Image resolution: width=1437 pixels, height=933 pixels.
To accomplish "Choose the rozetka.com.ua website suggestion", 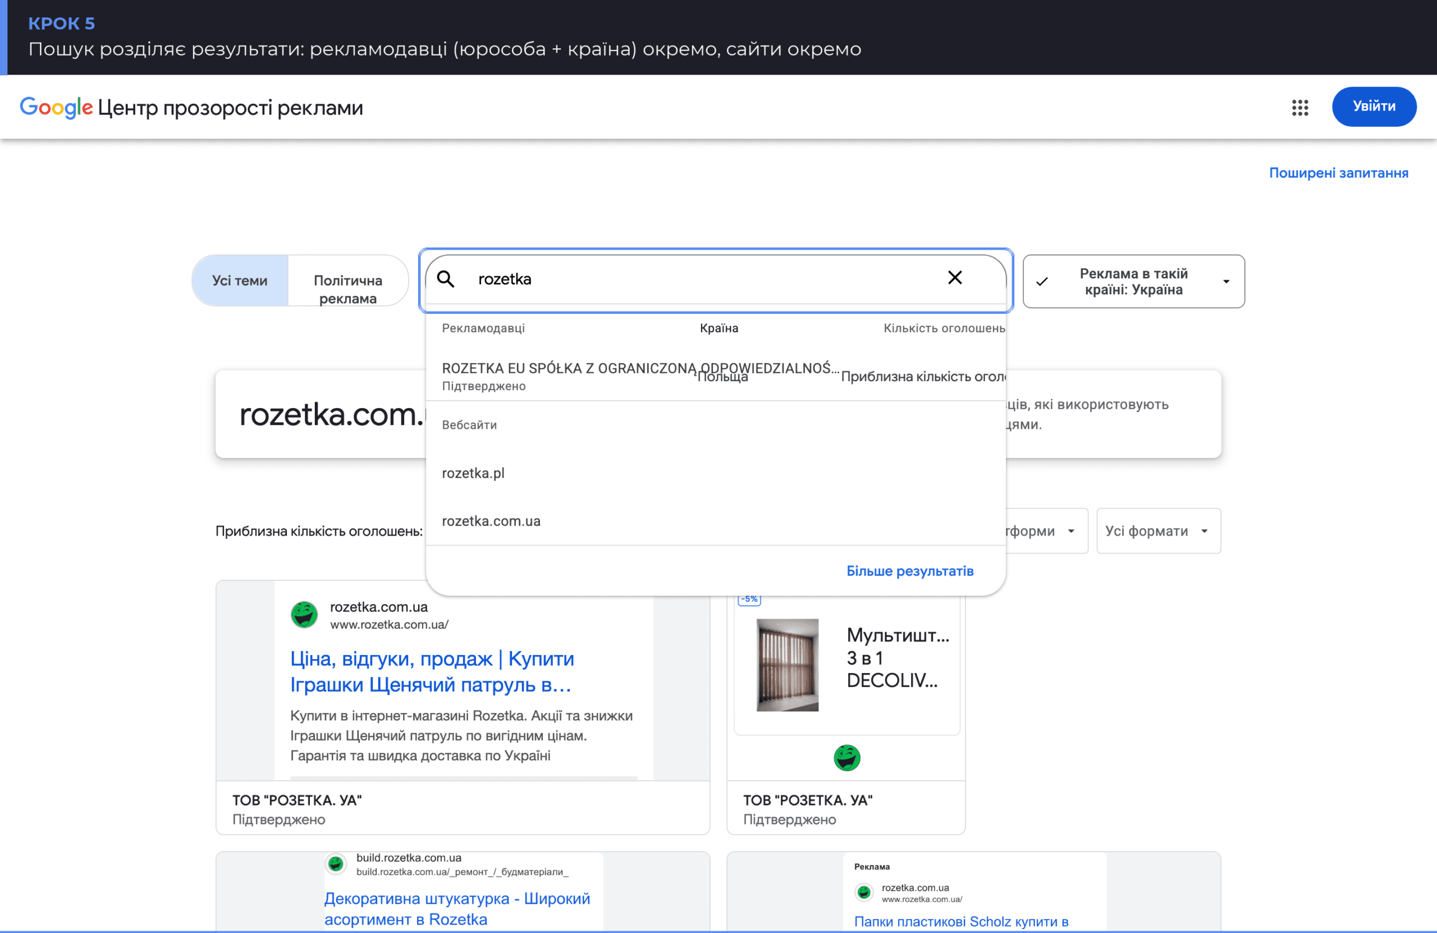I will tap(716, 521).
